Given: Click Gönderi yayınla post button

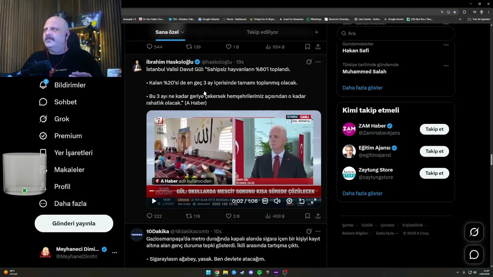Looking at the screenshot, I should [x=74, y=224].
